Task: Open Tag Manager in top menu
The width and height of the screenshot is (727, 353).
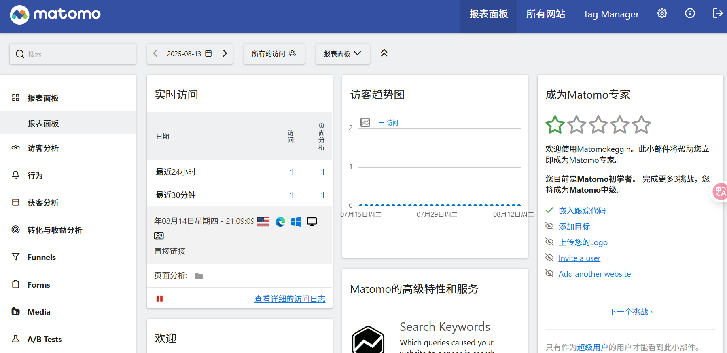Action: 611,14
